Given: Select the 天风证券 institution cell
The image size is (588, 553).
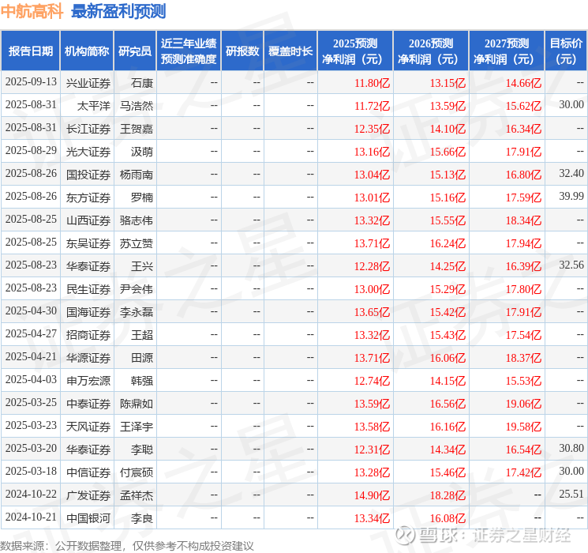Looking at the screenshot, I should [x=88, y=427].
